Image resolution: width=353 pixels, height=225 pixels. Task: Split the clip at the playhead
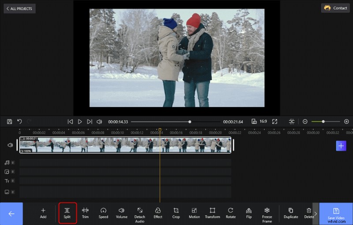[67, 213]
